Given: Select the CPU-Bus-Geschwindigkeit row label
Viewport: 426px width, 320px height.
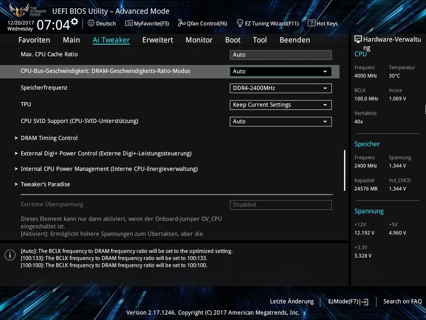Looking at the screenshot, I should tap(106, 71).
